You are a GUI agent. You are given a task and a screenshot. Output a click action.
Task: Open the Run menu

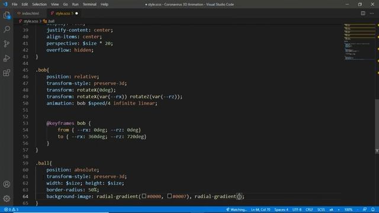(x=75, y=4)
